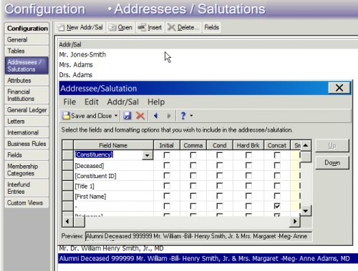
Task: Select Custom Views sidebar item
Action: click(x=26, y=203)
